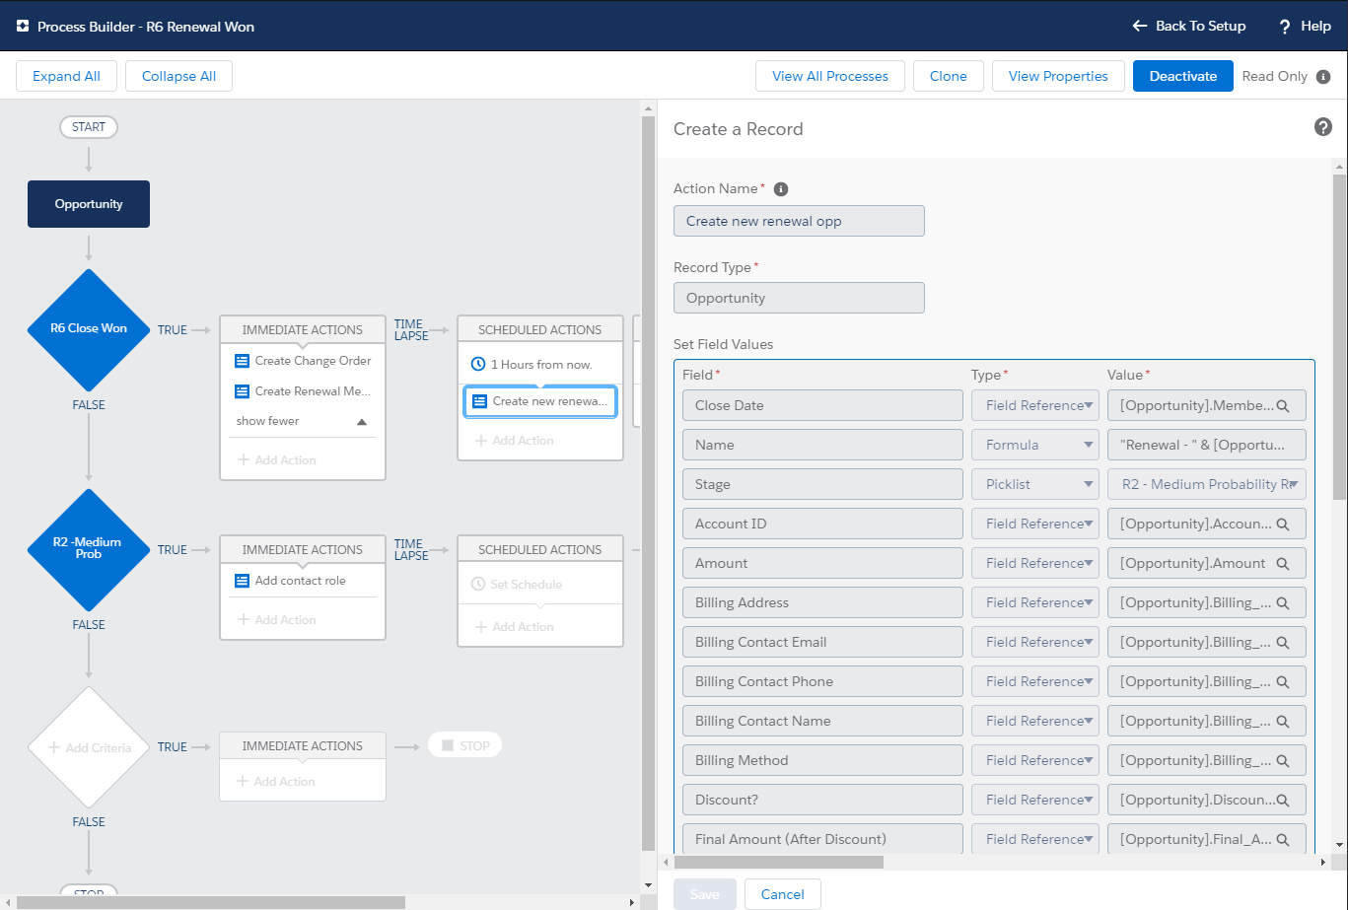Click the search icon in Close Date value
This screenshot has height=910, width=1348.
(x=1283, y=405)
